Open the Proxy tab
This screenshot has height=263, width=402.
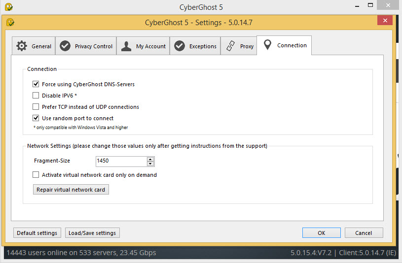239,46
